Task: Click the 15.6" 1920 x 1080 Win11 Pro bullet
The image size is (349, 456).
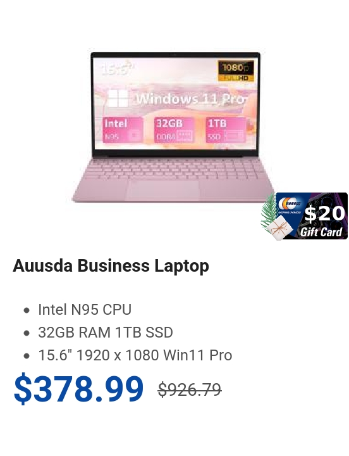Action: click(x=135, y=355)
